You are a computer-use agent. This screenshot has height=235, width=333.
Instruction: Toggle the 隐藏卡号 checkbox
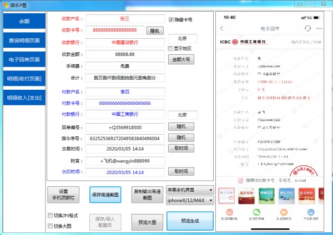(171, 20)
